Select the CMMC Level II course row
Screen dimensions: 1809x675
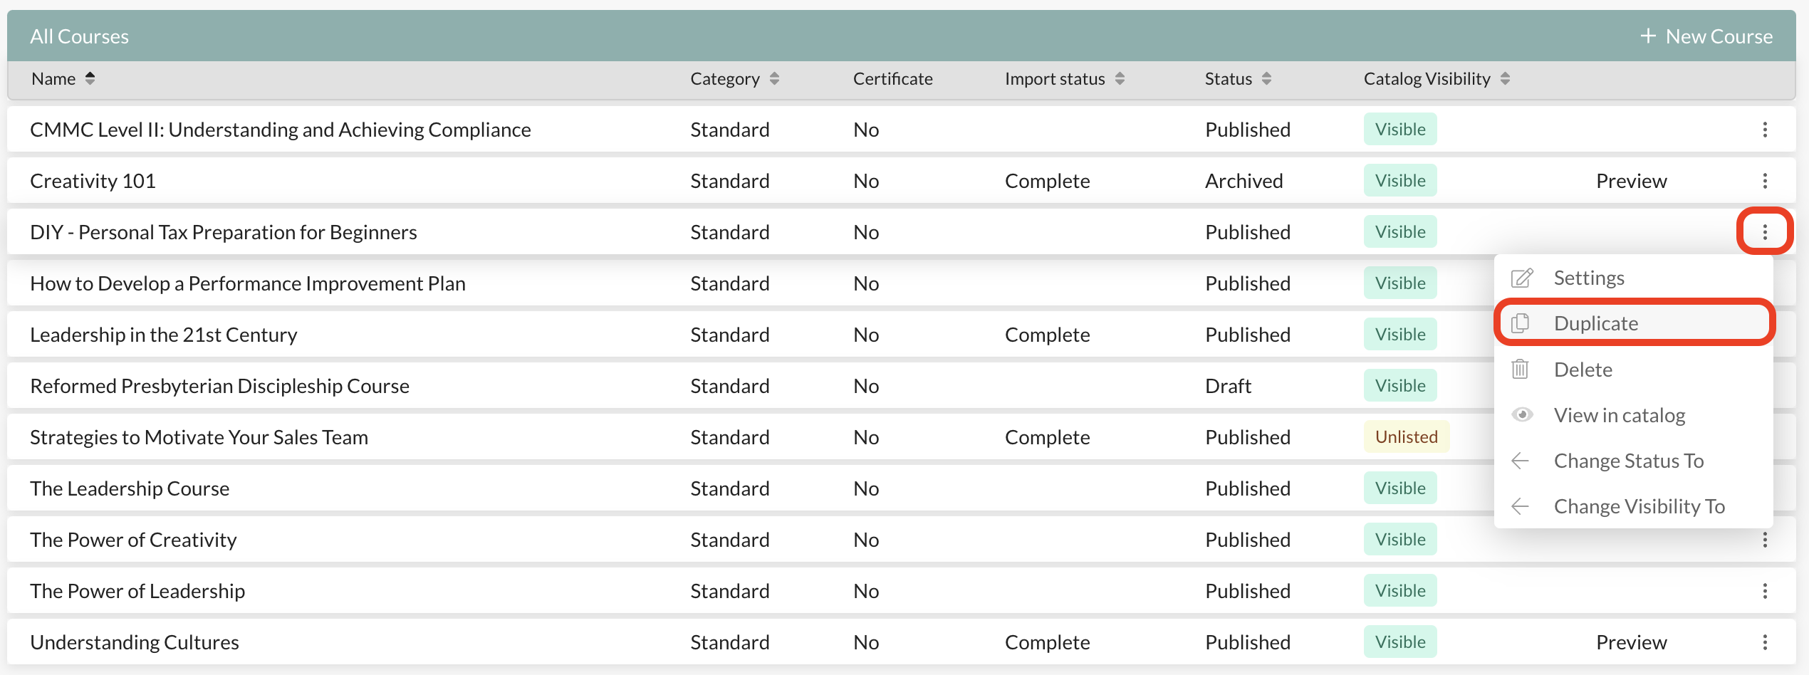280,130
